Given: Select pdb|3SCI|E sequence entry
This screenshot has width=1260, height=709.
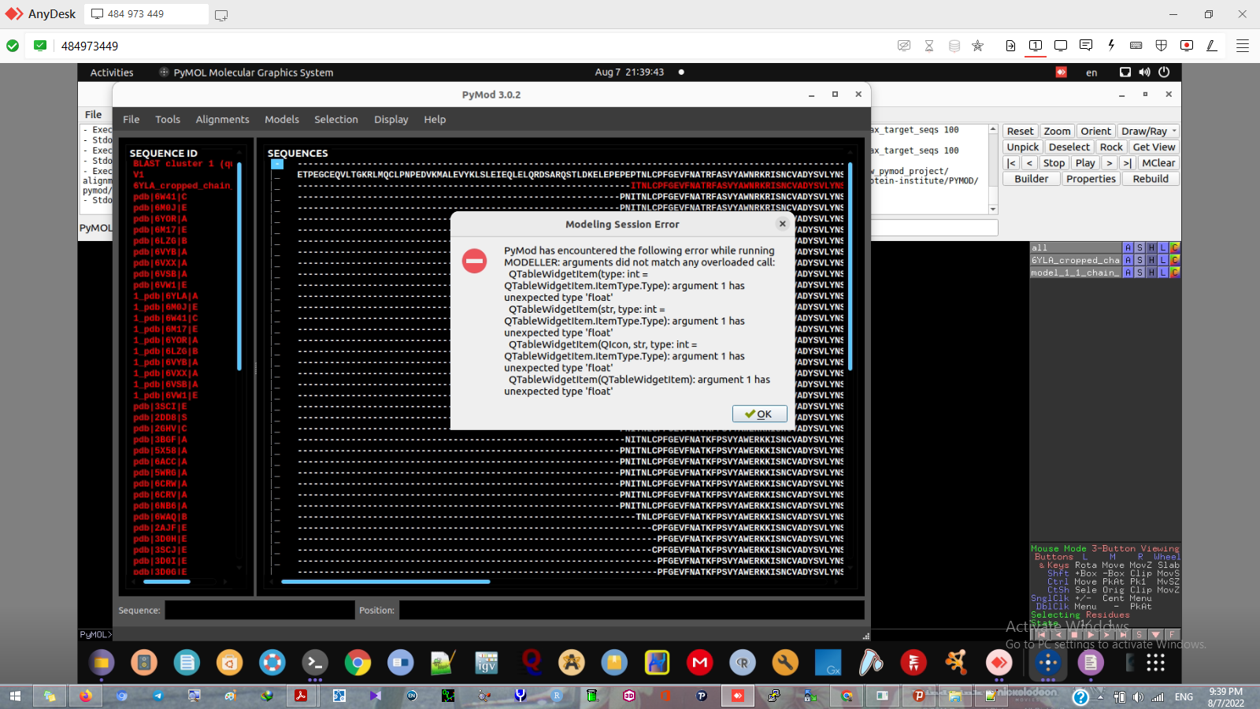Looking at the screenshot, I should tap(160, 406).
